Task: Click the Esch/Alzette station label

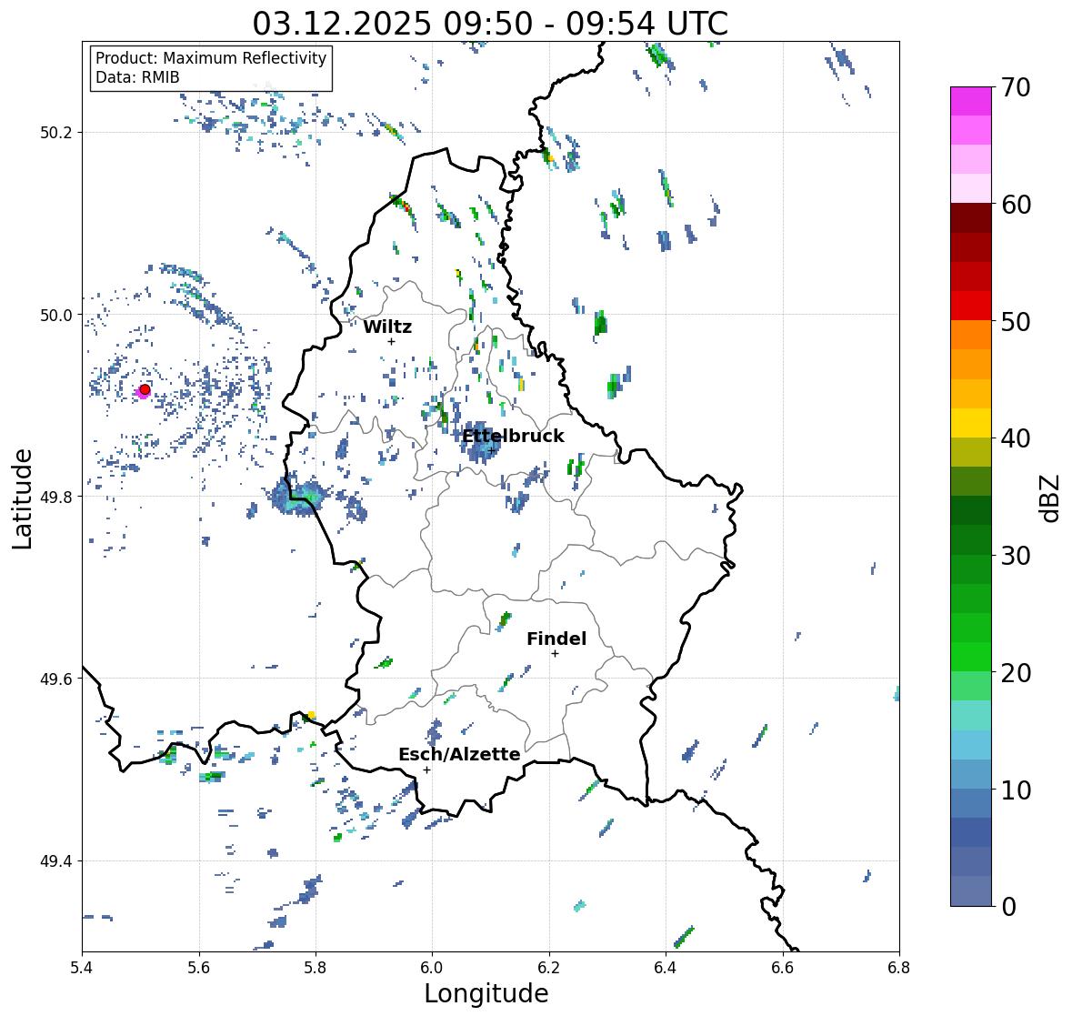Action: 459,754
